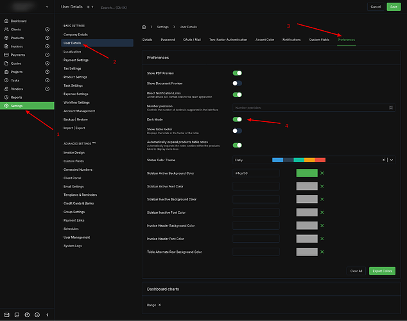Screen dimensions: 407x321
Task: Select the Preferences tab
Action: pyautogui.click(x=346, y=40)
